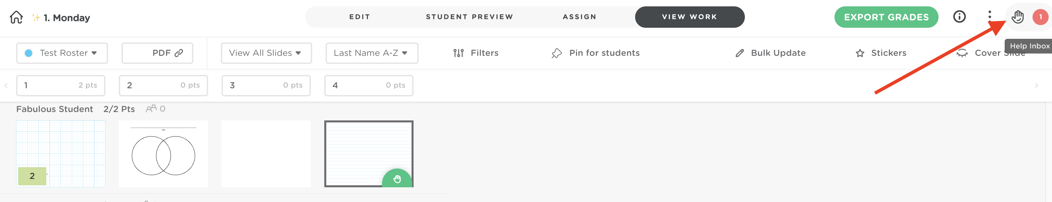Screen dimensions: 1052x202
Task: Open the Help Inbox hand icon
Action: (1017, 17)
